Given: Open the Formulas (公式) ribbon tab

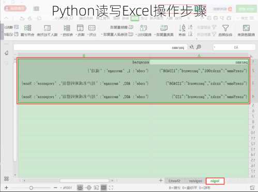Looking at the screenshot, I should [x=144, y=18].
